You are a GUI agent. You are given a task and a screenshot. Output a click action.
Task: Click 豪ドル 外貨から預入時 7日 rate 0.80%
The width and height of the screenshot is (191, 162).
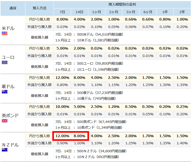tap(62, 85)
